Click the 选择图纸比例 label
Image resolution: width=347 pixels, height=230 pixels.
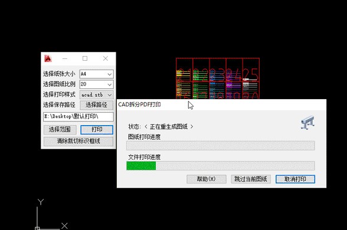pyautogui.click(x=59, y=84)
